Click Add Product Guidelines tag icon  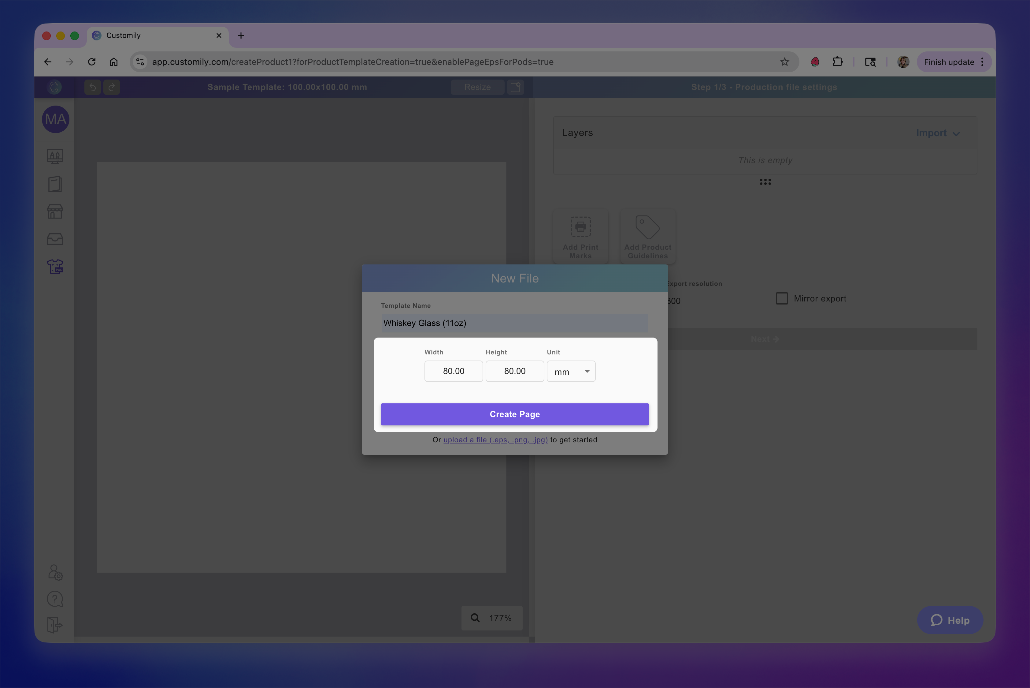click(647, 227)
